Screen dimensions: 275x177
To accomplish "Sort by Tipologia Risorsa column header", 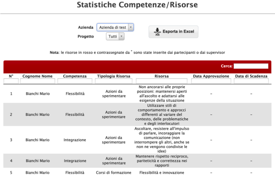I will (x=114, y=76).
